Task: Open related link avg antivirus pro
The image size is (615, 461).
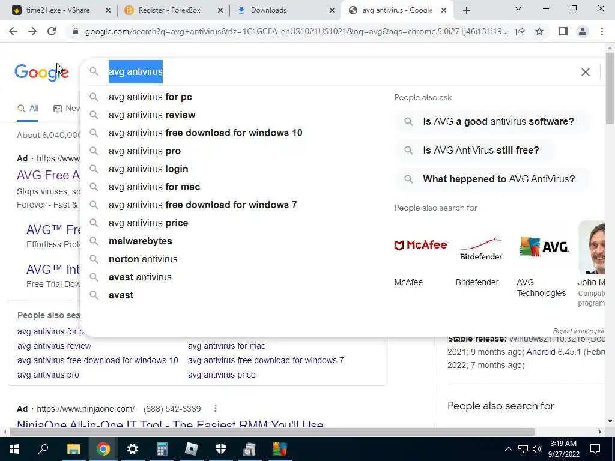Action: point(48,375)
